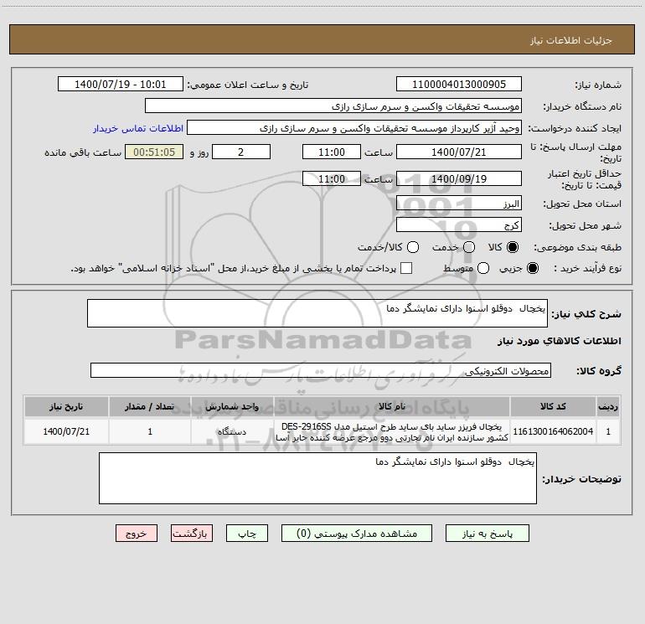Click the delivery city field کرج
The width and height of the screenshot is (645, 624).
click(x=459, y=225)
